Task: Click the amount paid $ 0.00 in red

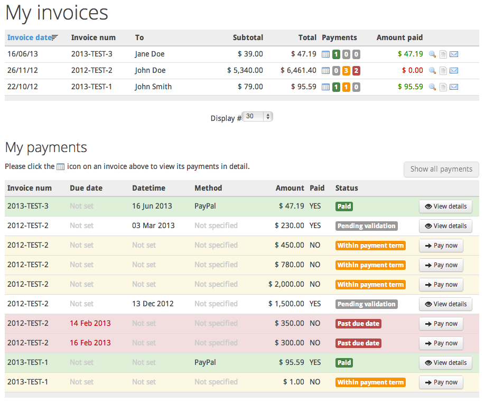Action: point(412,70)
